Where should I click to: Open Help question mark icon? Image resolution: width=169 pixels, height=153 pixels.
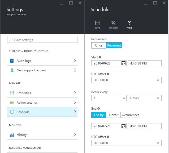tap(129, 23)
